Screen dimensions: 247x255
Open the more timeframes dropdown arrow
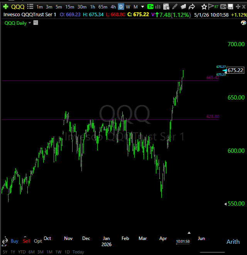click(142, 7)
